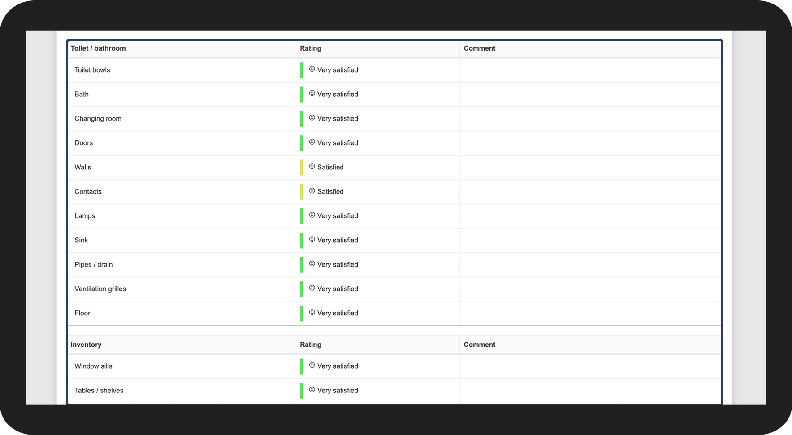Click the smiley icon beside Changing room rating

(x=312, y=117)
